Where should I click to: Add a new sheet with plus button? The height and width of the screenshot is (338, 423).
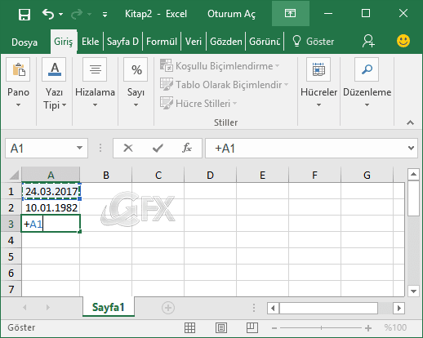[x=168, y=308]
